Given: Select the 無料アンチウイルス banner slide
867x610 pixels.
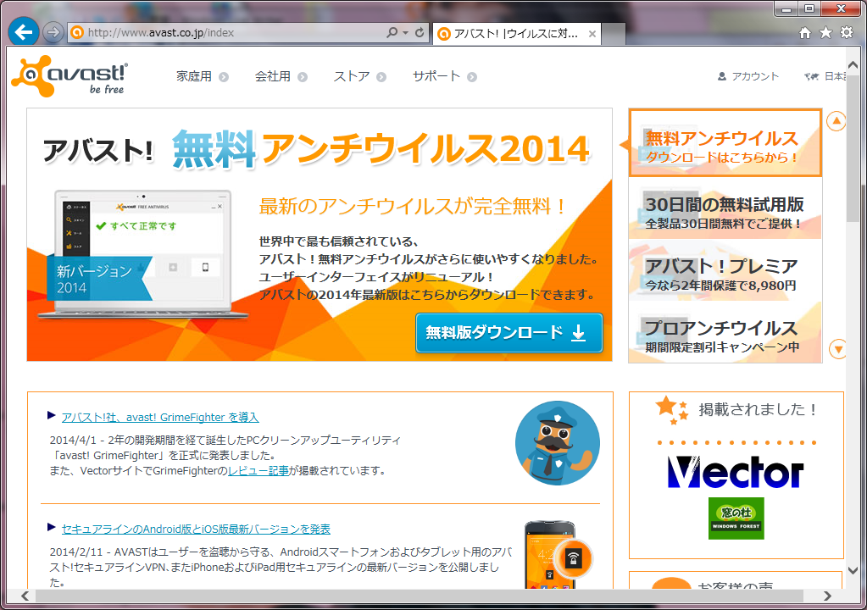Looking at the screenshot, I should tap(725, 142).
